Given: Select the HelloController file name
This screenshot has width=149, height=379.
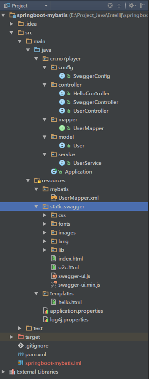Looking at the screenshot, I should [x=91, y=94].
